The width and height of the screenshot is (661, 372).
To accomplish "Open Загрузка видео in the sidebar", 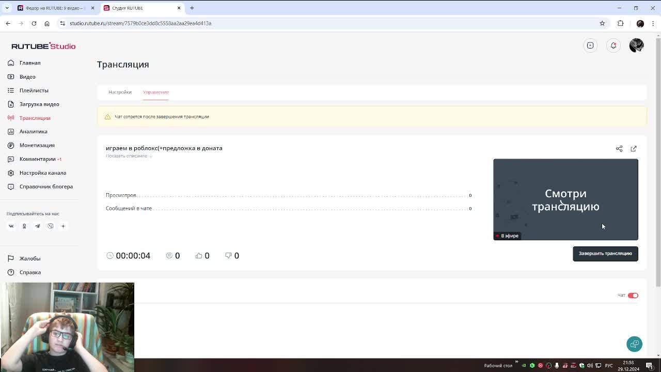I will pyautogui.click(x=39, y=104).
